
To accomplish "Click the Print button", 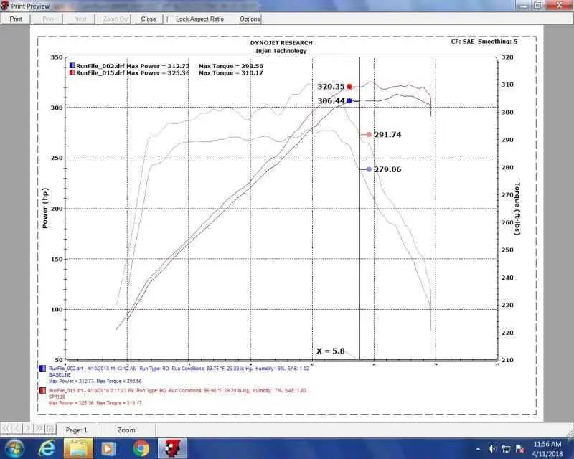I will (x=16, y=19).
